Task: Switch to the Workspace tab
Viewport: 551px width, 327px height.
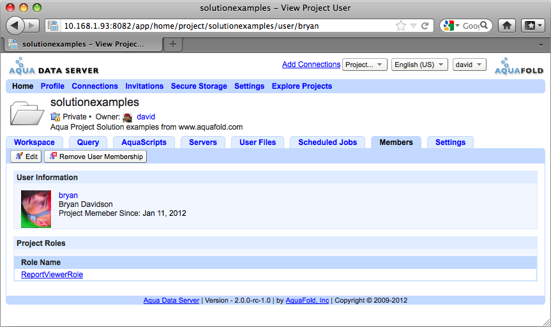Action: [34, 142]
